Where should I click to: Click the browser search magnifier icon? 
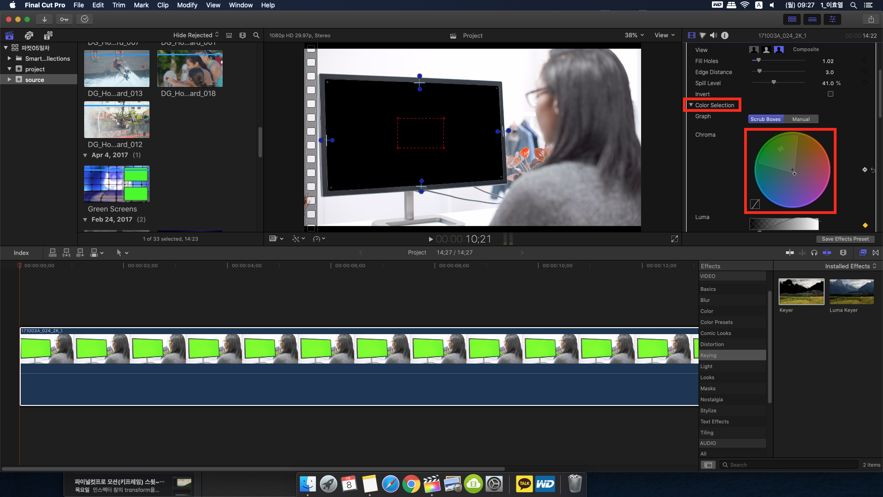(x=257, y=35)
